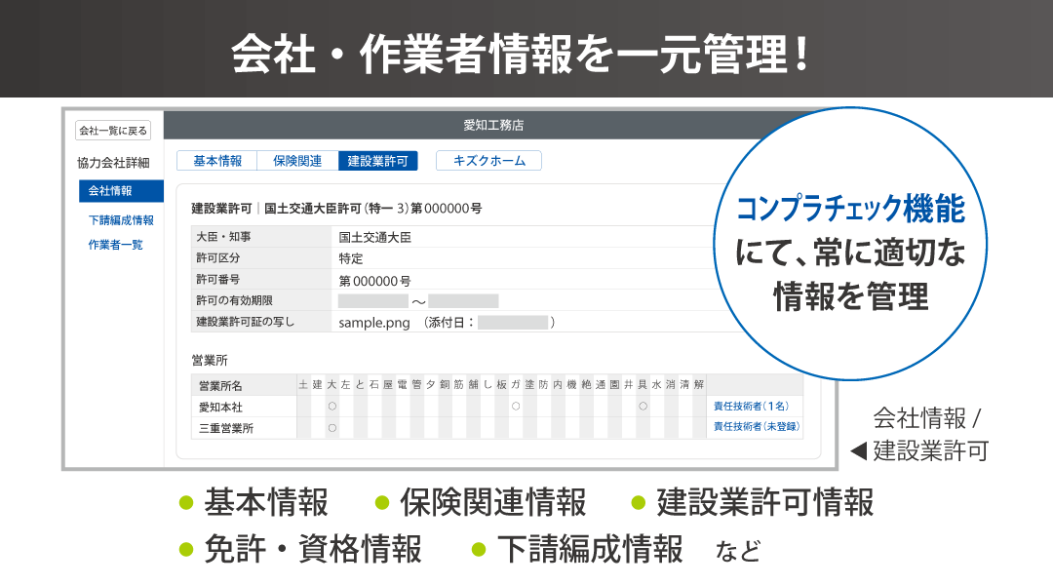Click the permit validity start date field
This screenshot has width=1053, height=585.
372,301
